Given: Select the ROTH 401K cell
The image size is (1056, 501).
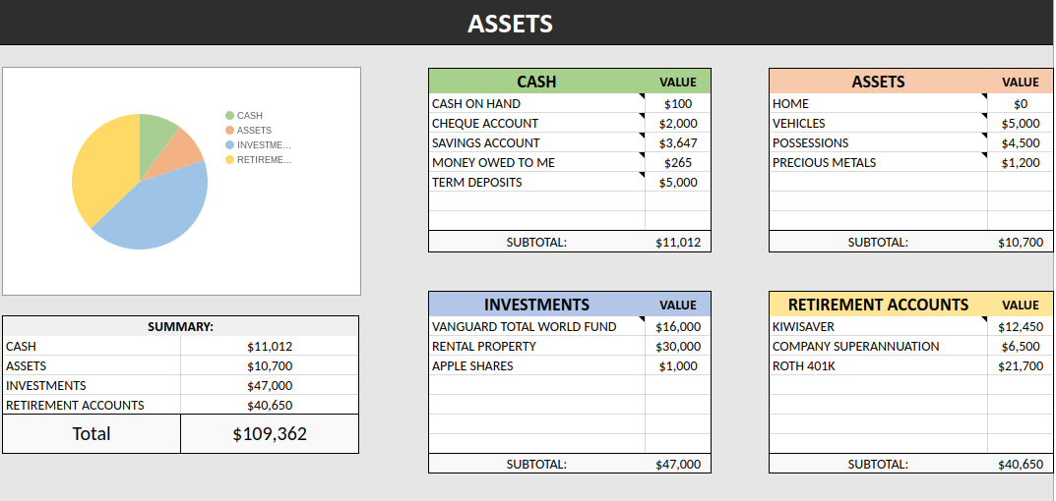Looking at the screenshot, I should coord(878,365).
